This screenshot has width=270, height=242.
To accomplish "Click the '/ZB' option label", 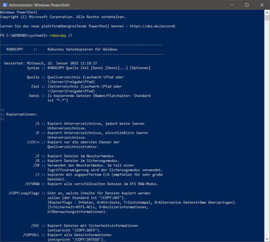I will pyautogui.click(x=36, y=165).
